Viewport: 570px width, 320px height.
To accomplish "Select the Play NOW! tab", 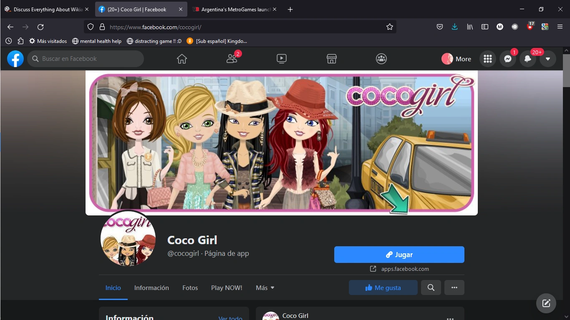I will (x=227, y=287).
